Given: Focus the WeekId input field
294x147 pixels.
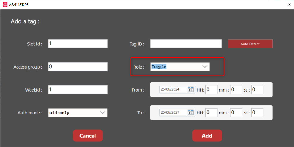Looking at the screenshot, I should pos(78,89).
